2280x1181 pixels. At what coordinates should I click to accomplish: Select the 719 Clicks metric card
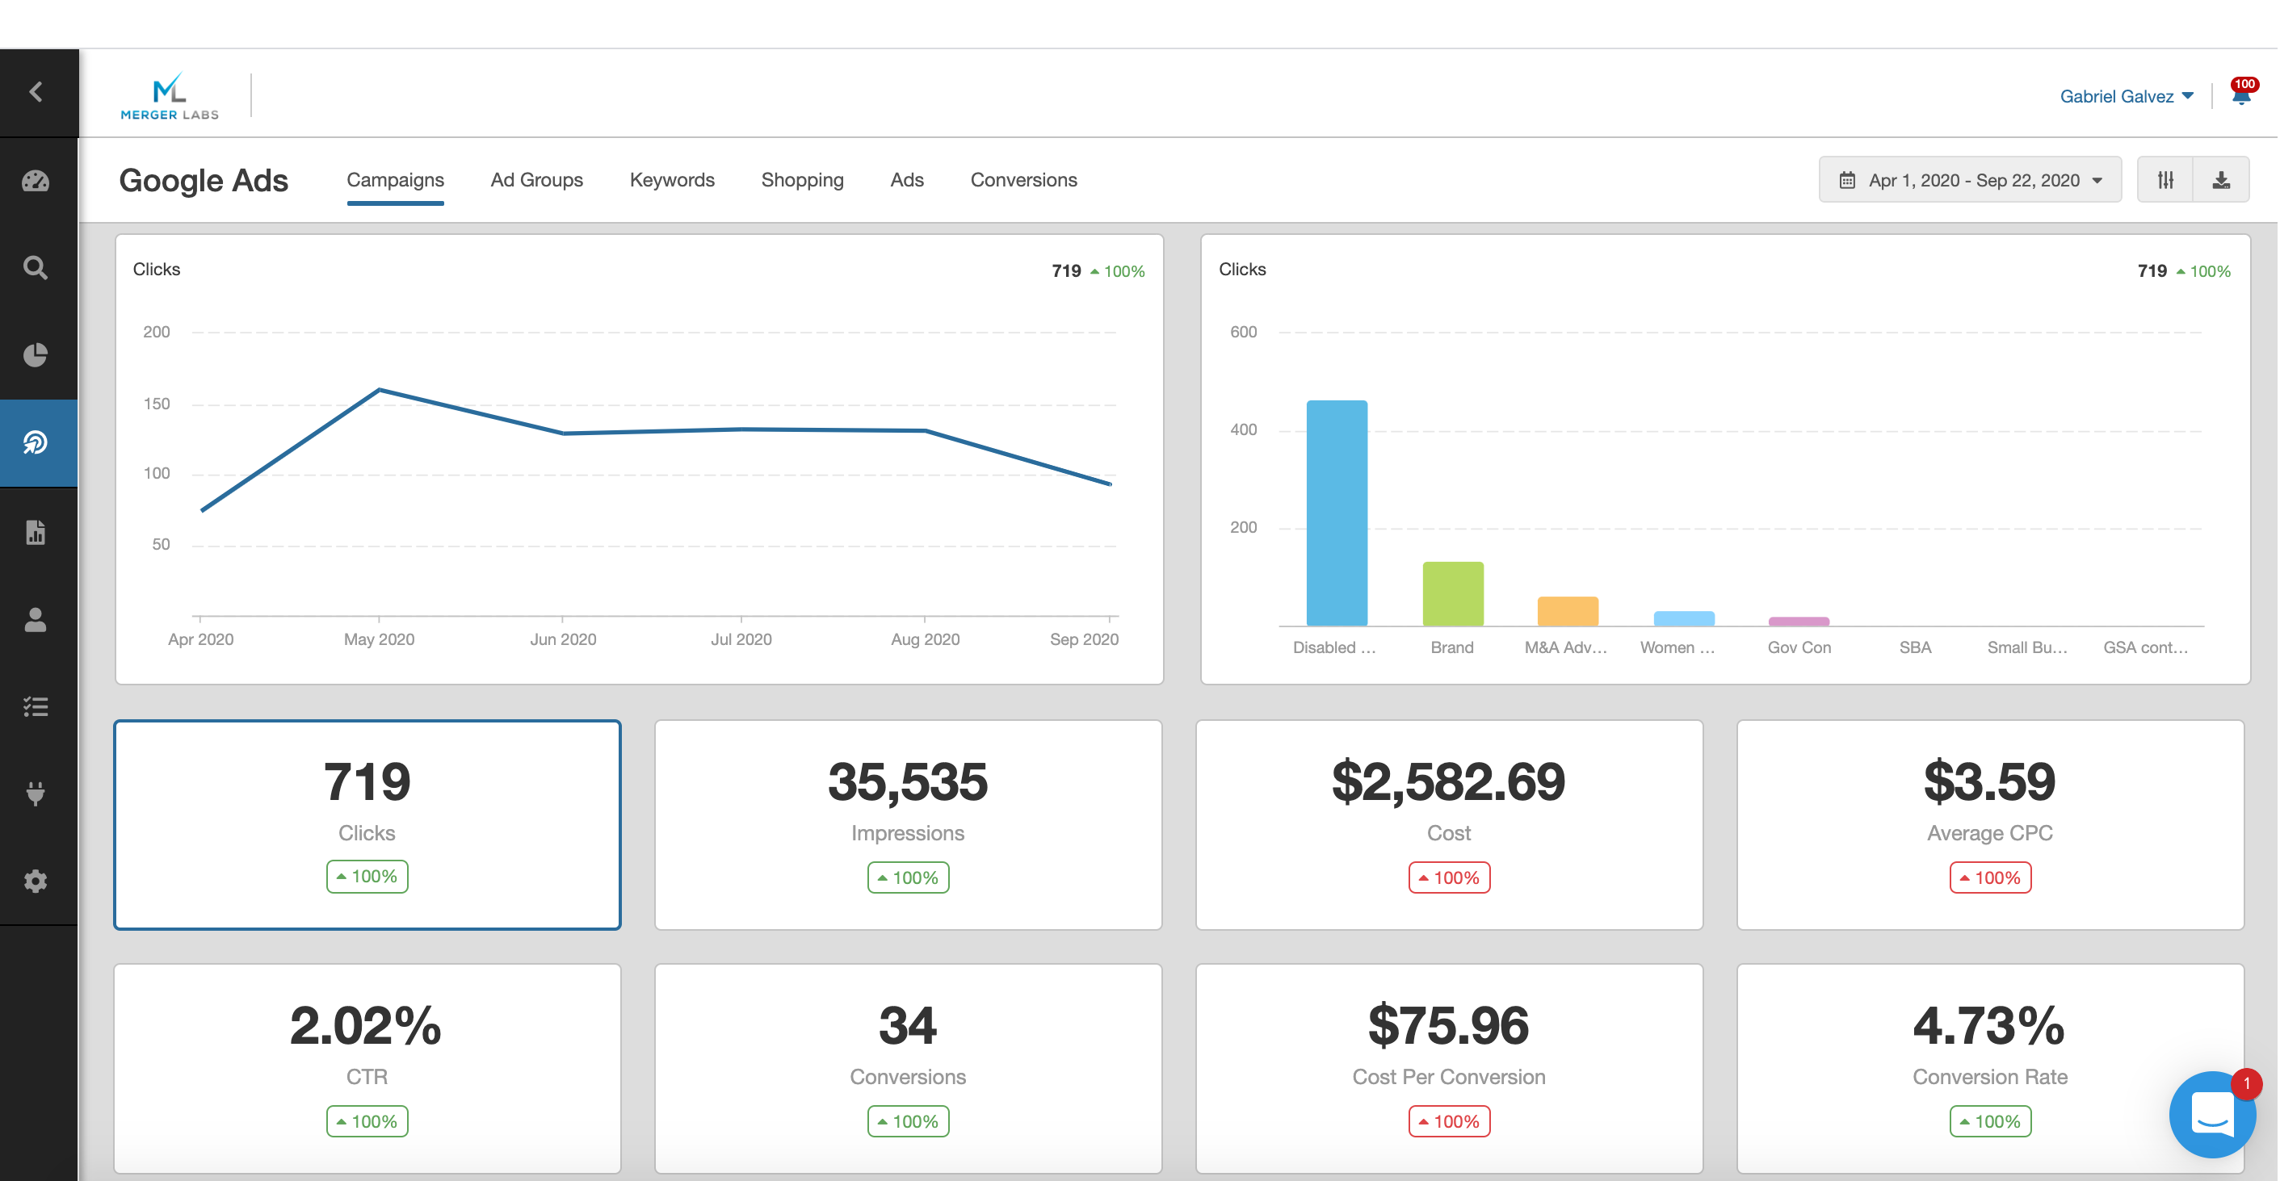tap(367, 824)
